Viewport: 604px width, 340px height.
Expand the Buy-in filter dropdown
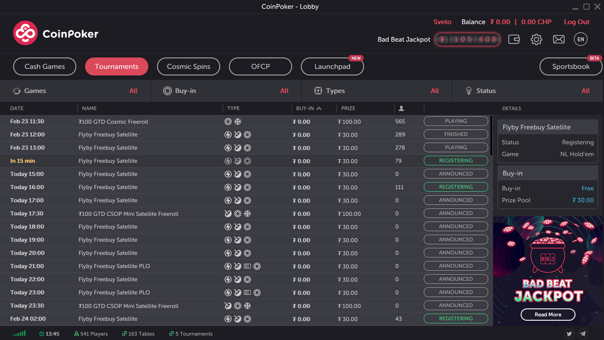[x=226, y=91]
